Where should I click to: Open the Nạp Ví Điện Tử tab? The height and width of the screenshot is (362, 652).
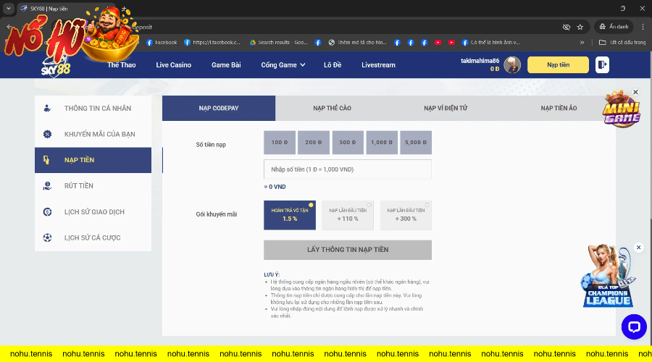(x=446, y=108)
